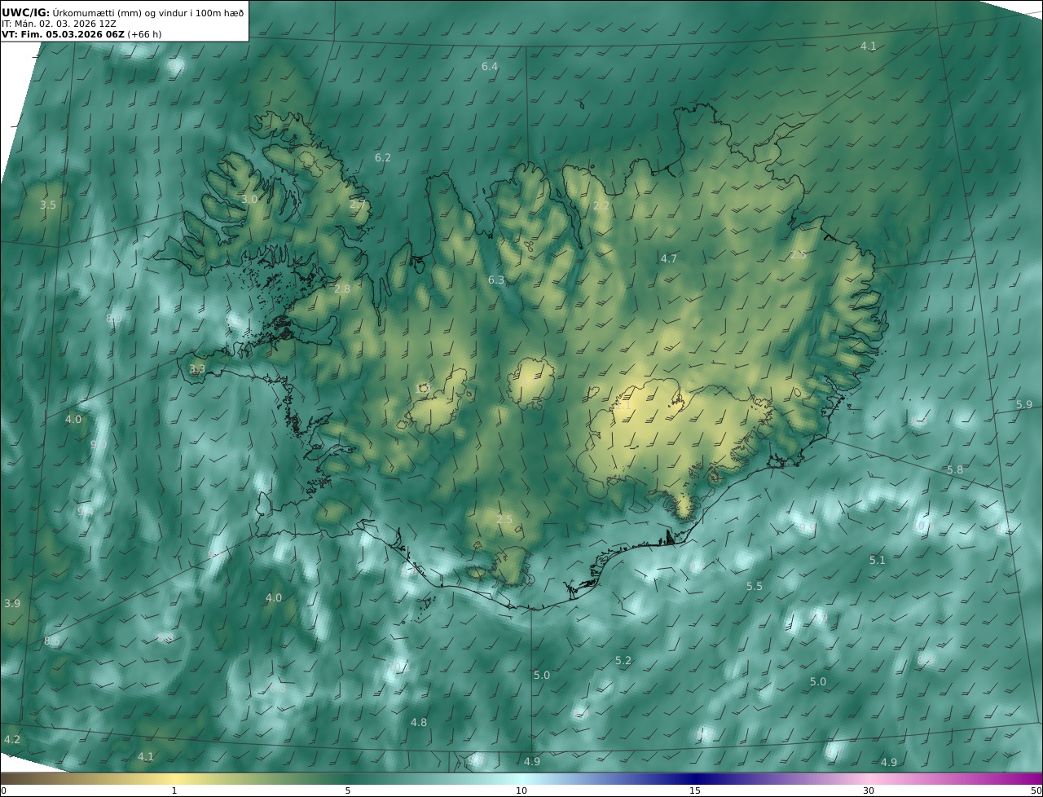This screenshot has width=1043, height=797.
Task: Click the 10 tick label on color scale
Action: coord(521,790)
